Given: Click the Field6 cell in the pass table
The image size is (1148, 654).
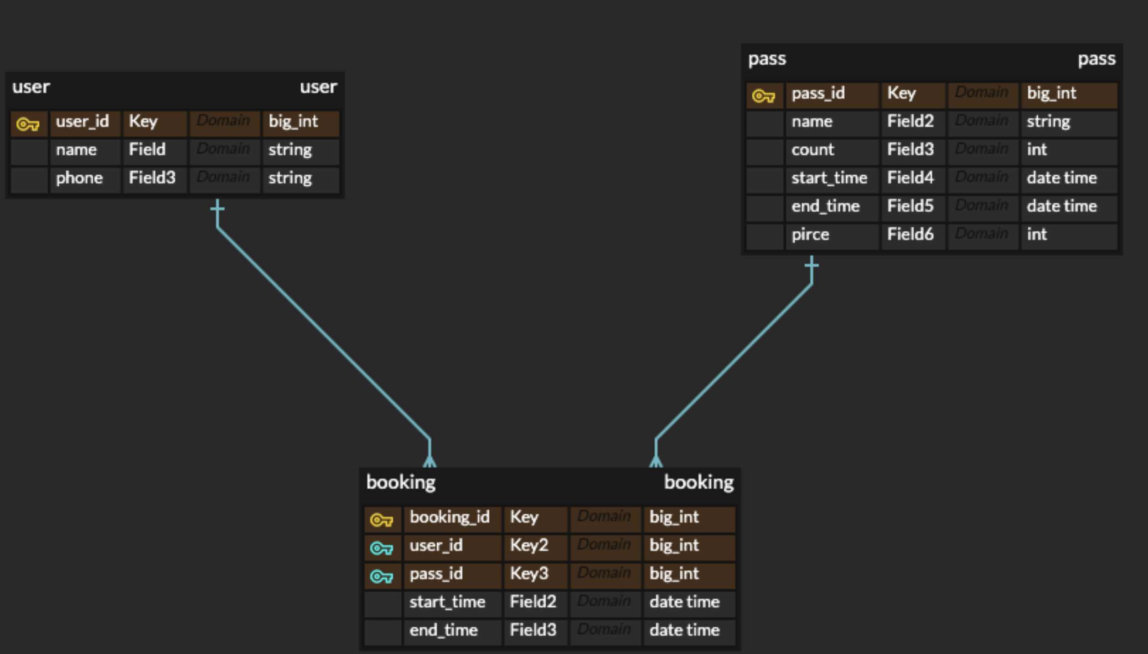Looking at the screenshot, I should click(910, 235).
